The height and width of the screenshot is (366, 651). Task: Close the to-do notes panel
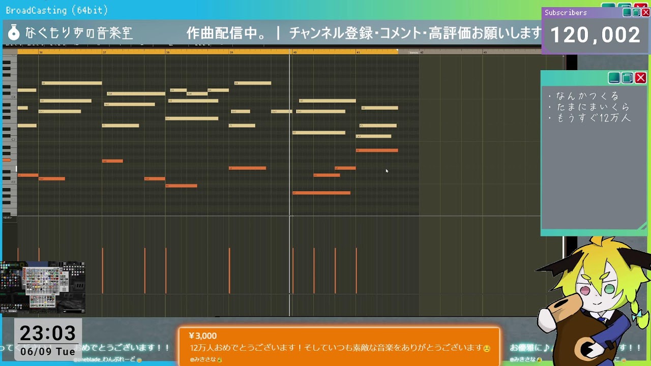tap(640, 78)
